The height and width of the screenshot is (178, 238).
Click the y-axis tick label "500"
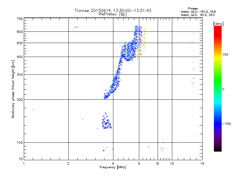click(20, 43)
